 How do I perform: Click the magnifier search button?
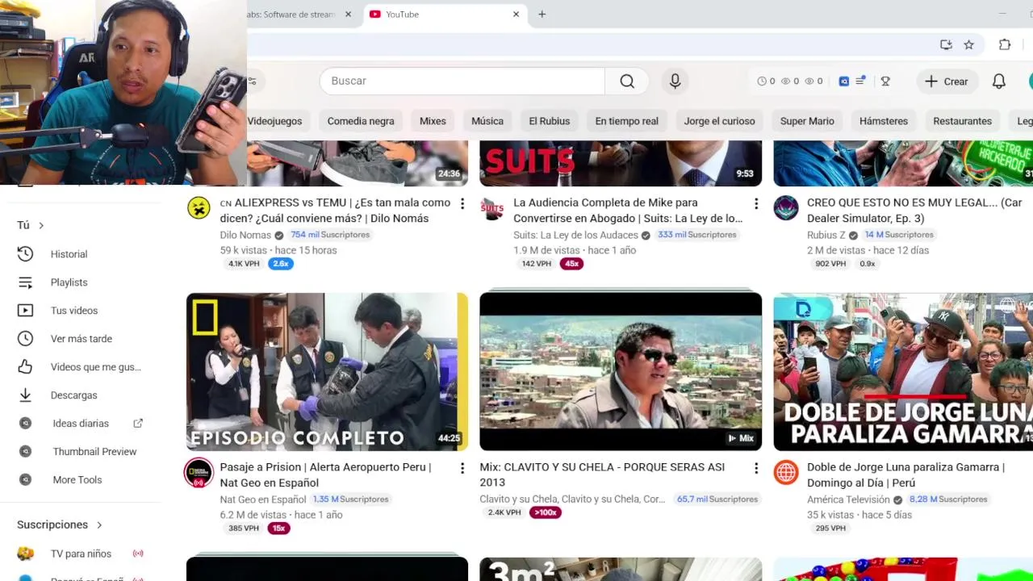tap(627, 81)
